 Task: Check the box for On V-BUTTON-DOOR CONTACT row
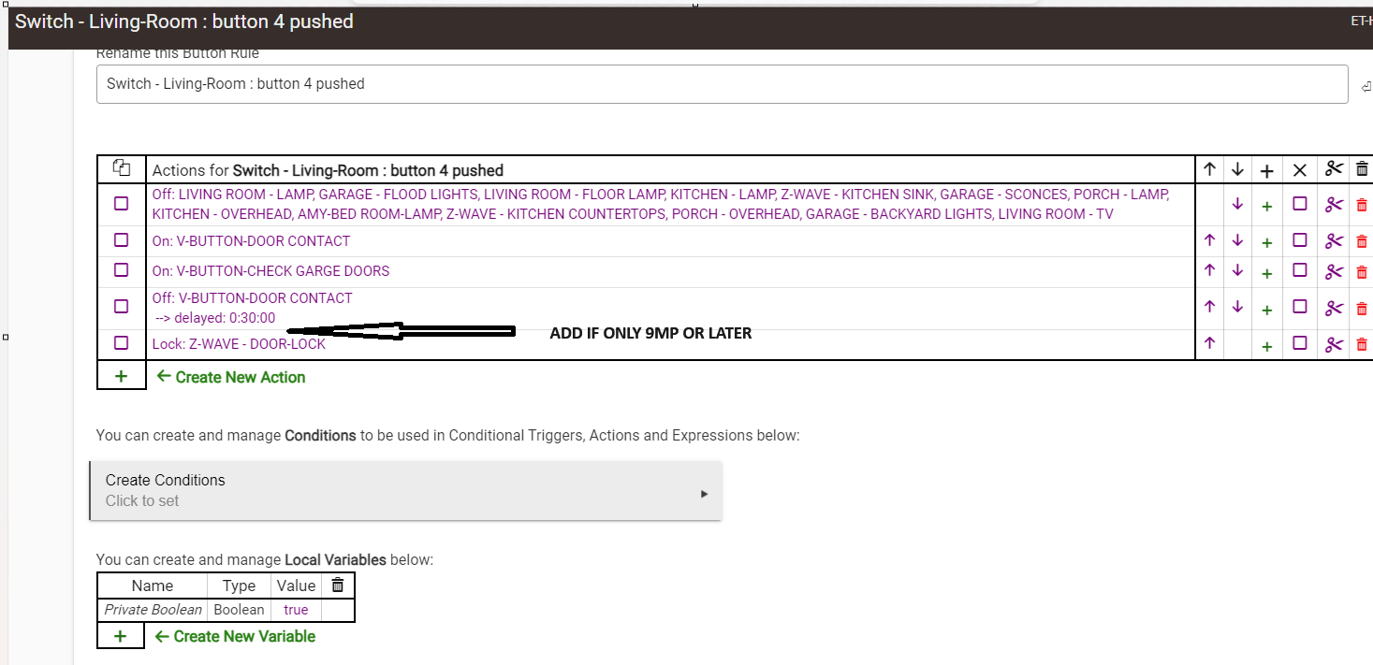[121, 240]
